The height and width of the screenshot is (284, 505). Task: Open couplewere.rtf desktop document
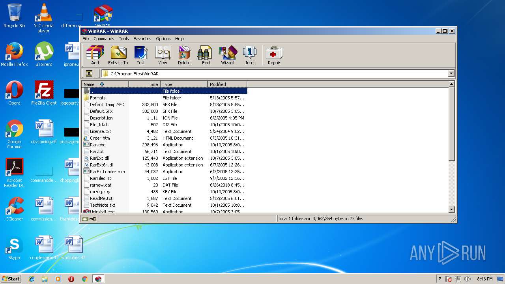click(43, 248)
